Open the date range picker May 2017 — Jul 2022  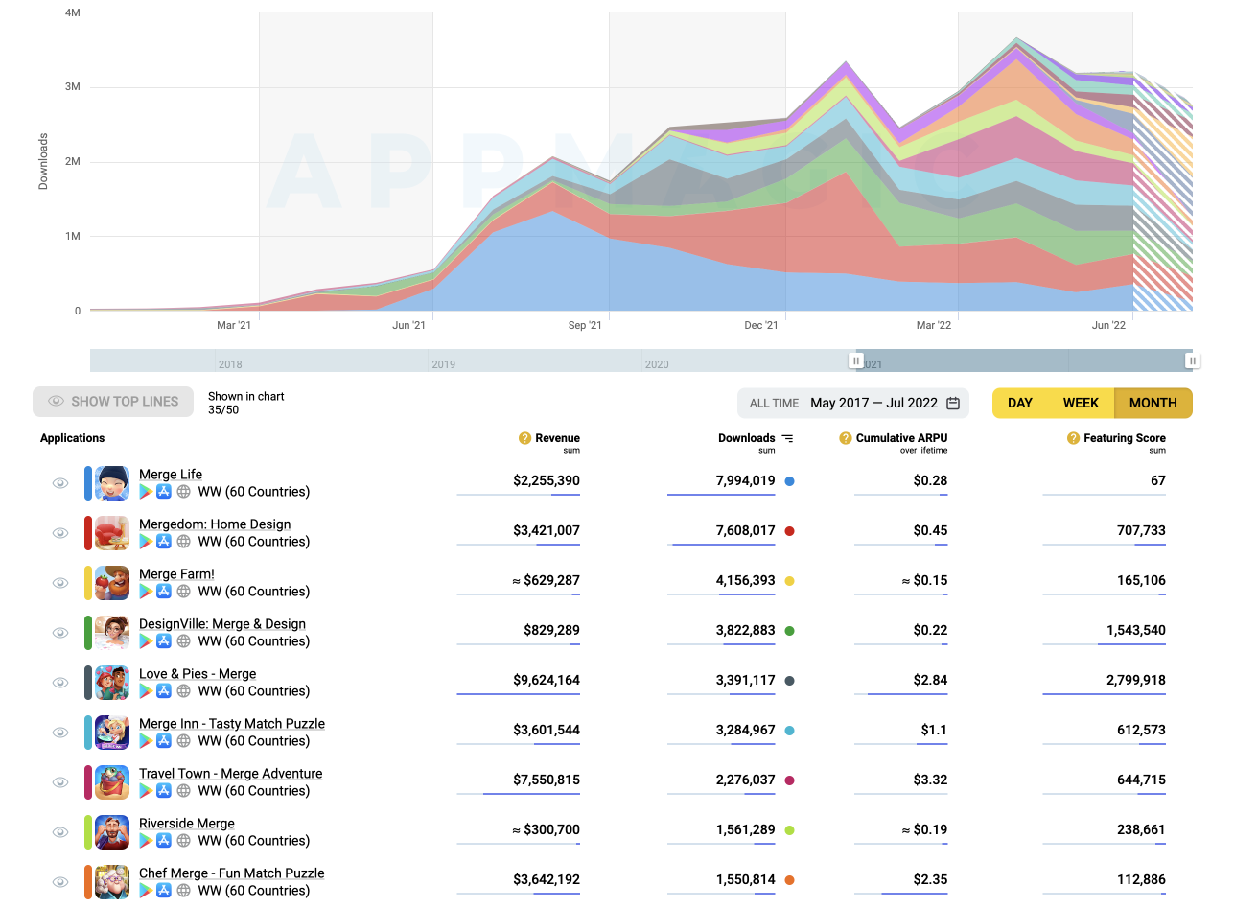pos(873,403)
